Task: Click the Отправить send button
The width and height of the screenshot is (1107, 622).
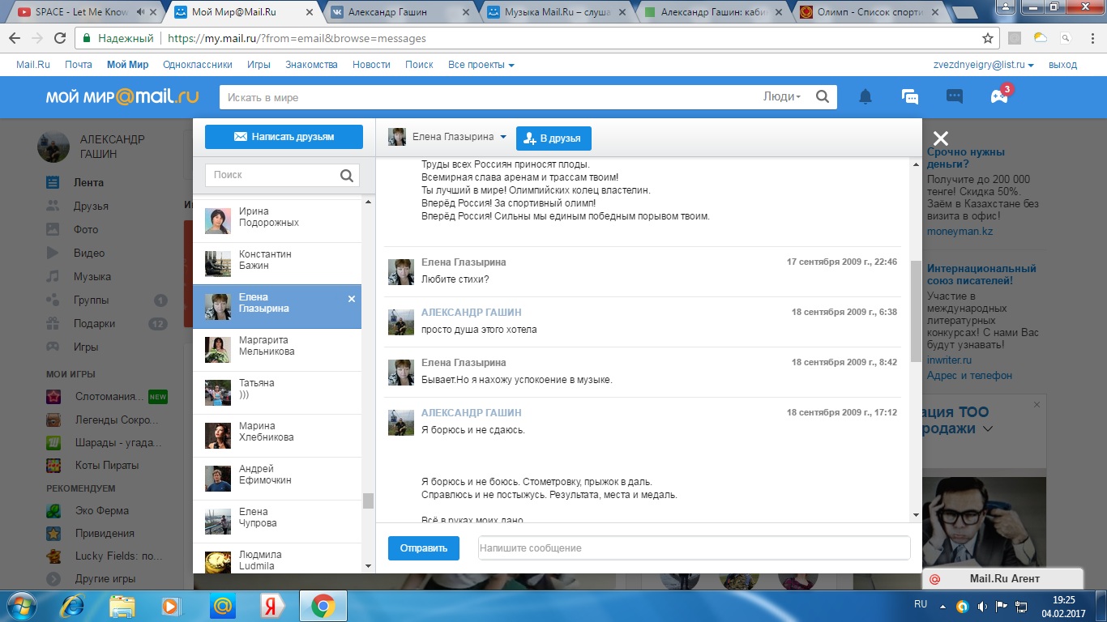Action: click(x=424, y=548)
